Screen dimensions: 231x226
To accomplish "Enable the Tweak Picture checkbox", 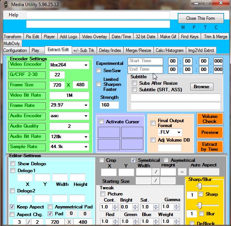I will pos(103,194).
